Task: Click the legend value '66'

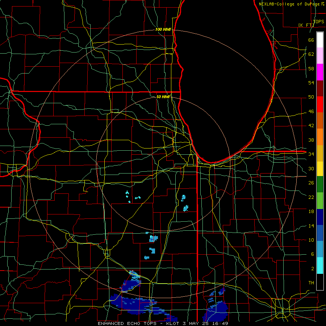Action: (311, 40)
